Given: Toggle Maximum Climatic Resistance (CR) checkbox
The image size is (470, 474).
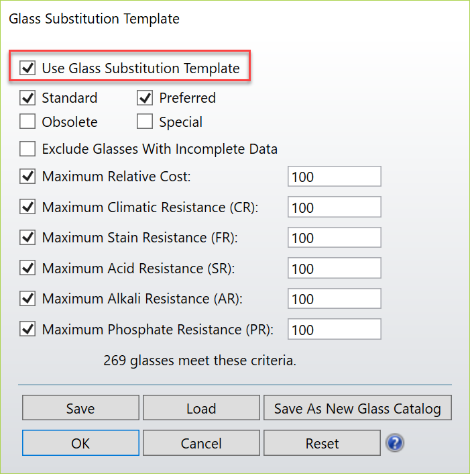Looking at the screenshot, I should pos(27,207).
